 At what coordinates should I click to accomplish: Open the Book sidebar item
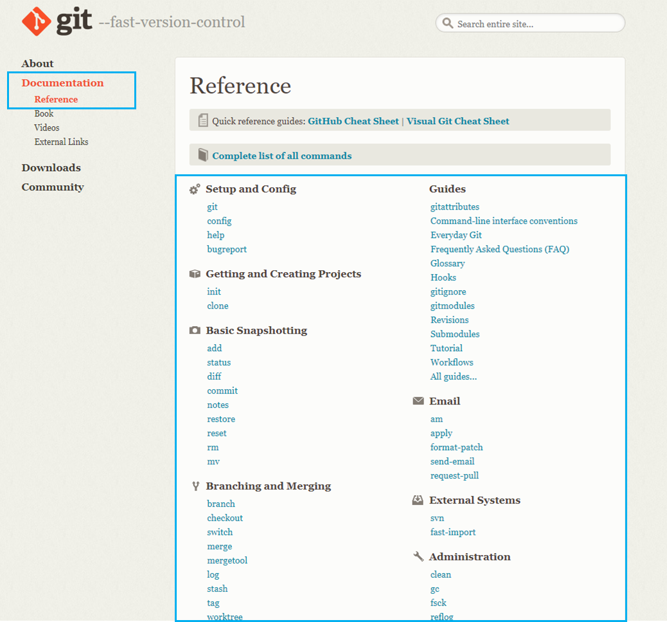pos(44,114)
